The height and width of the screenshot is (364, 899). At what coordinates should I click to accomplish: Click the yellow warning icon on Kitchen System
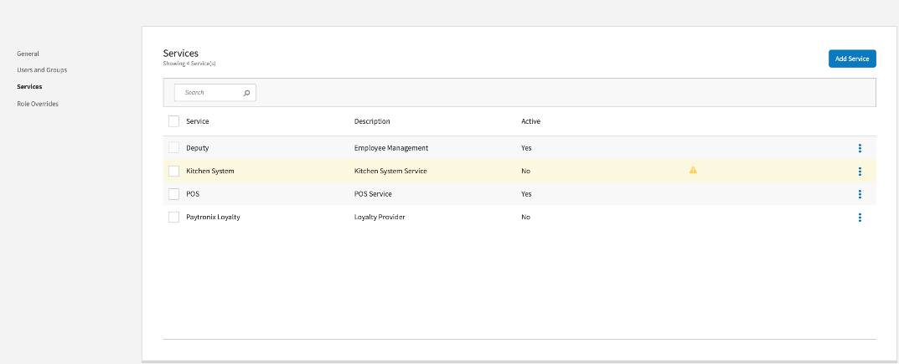coord(693,170)
